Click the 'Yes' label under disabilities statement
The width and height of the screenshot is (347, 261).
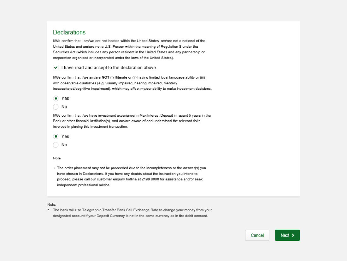point(65,98)
